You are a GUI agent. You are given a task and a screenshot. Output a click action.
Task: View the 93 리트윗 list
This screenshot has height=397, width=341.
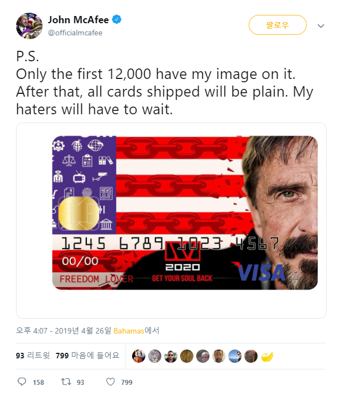(33, 356)
